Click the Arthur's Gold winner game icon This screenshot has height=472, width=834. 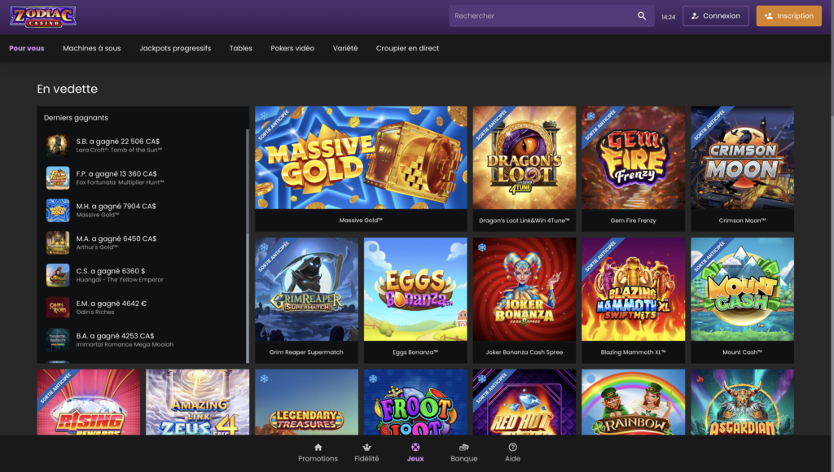[x=58, y=243]
